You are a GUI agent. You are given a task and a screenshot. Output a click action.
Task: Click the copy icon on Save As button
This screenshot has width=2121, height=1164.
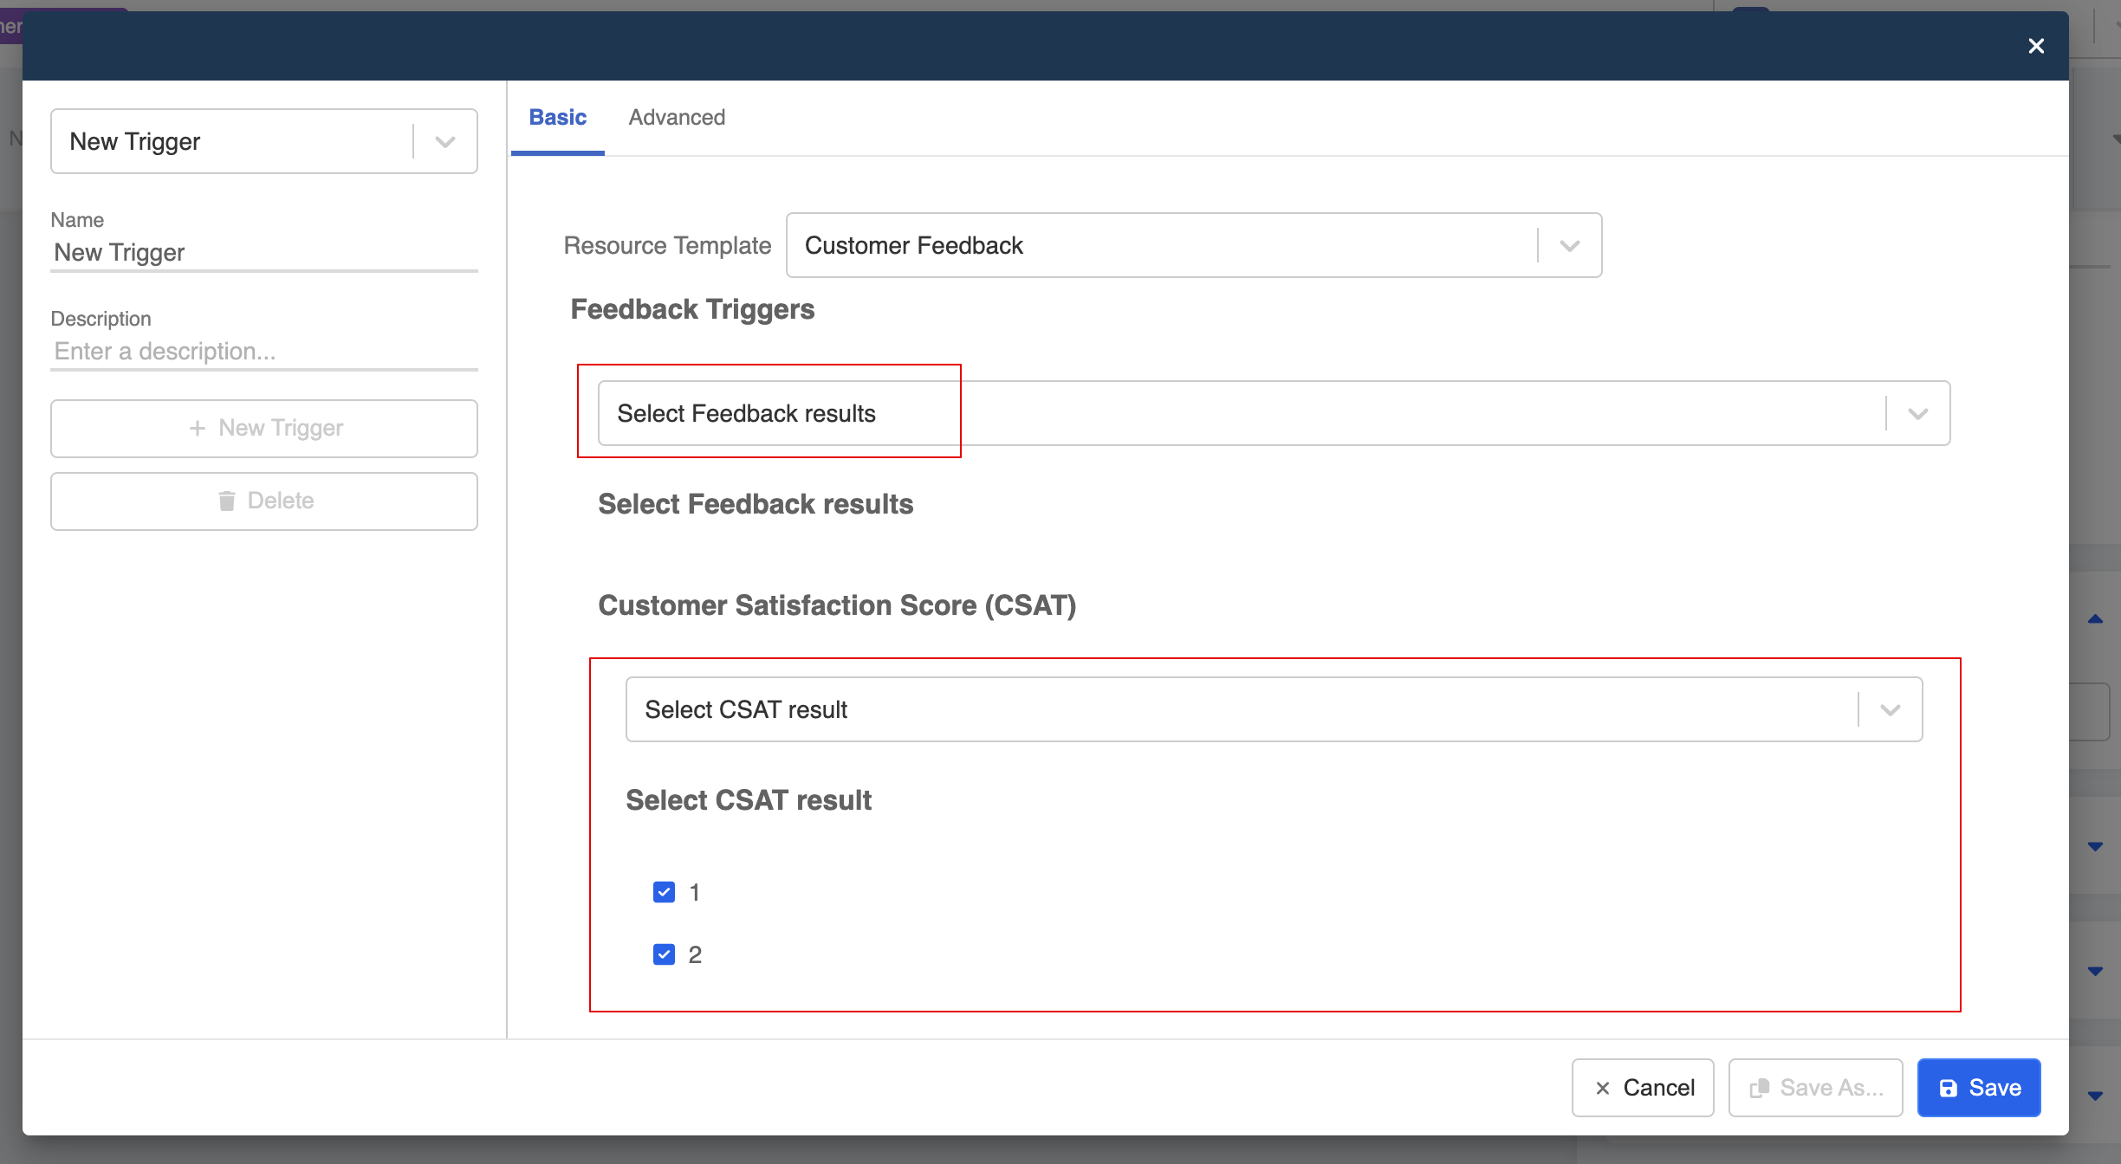[1759, 1088]
